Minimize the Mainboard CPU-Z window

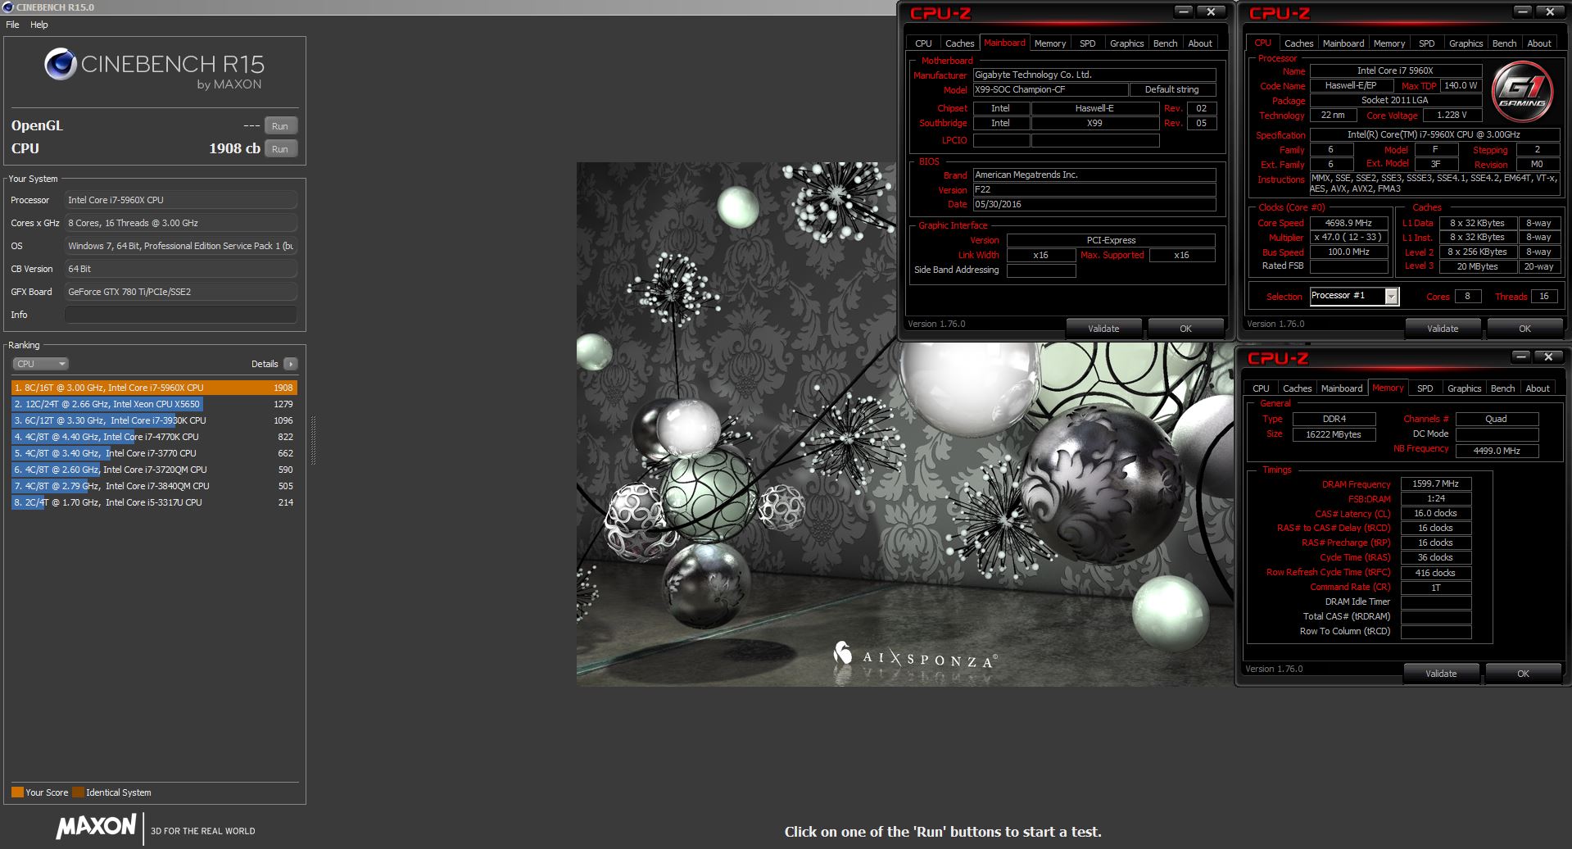[1184, 11]
